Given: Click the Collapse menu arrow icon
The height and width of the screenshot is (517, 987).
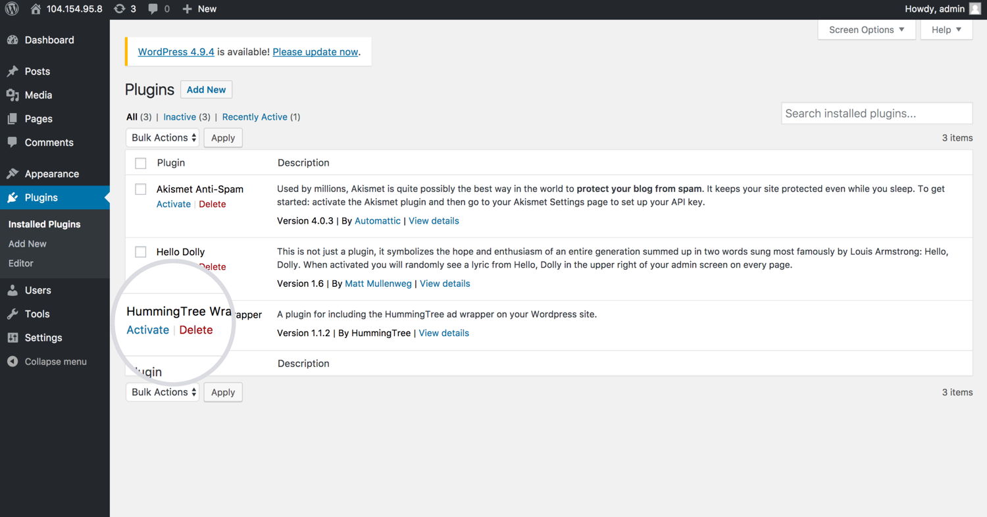Looking at the screenshot, I should (13, 362).
